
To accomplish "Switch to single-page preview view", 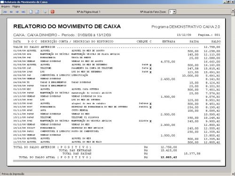I will 31,12.
